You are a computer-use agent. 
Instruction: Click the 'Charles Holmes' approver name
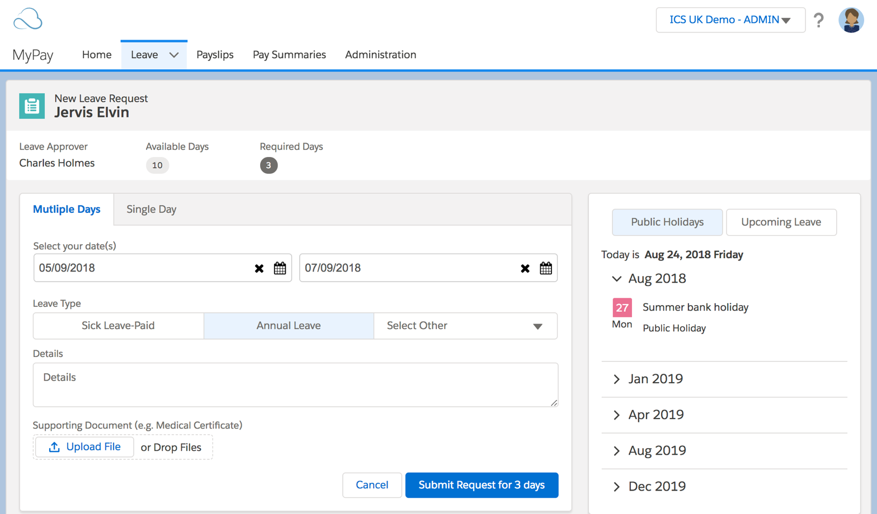(x=57, y=163)
